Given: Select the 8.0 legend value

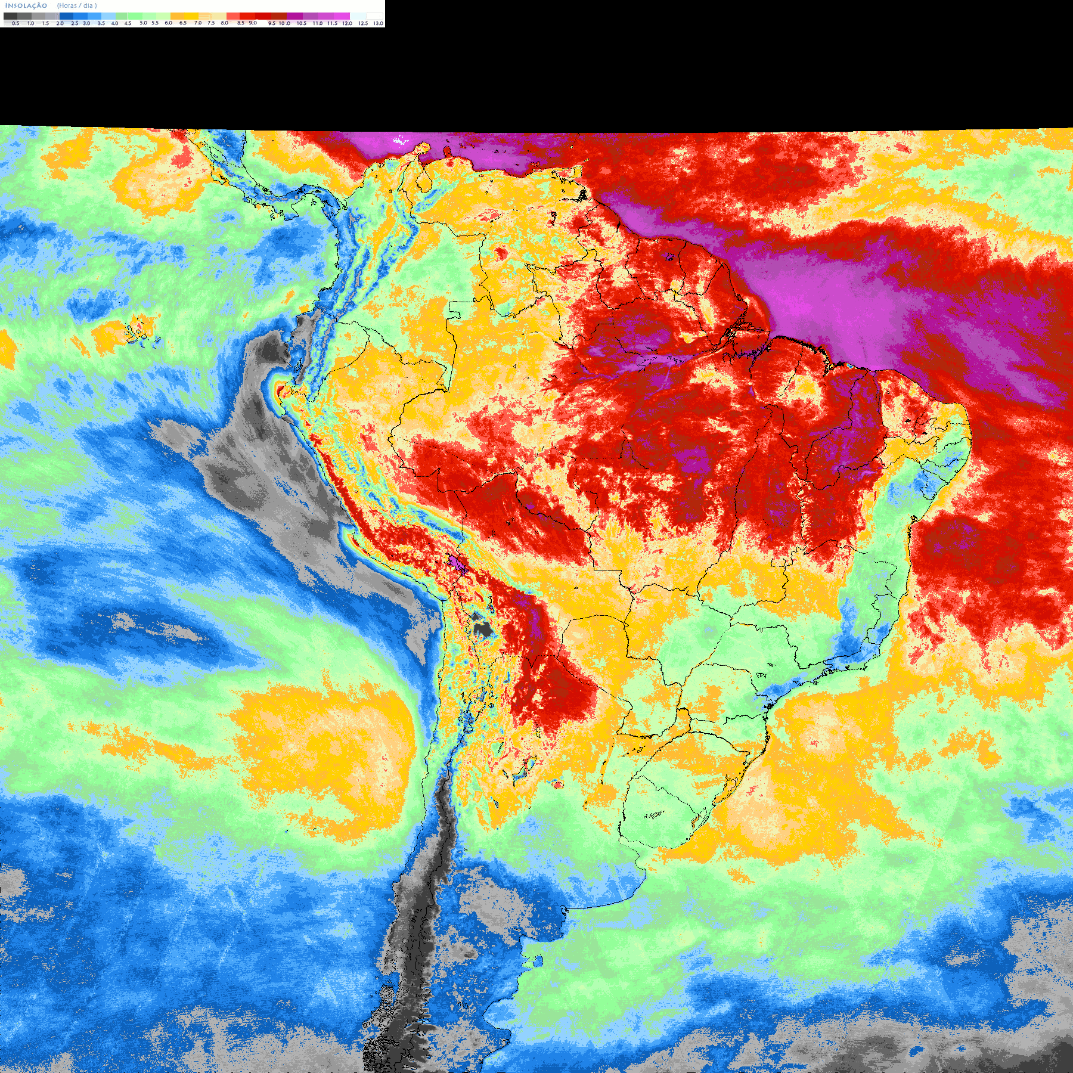Looking at the screenshot, I should click(x=225, y=23).
